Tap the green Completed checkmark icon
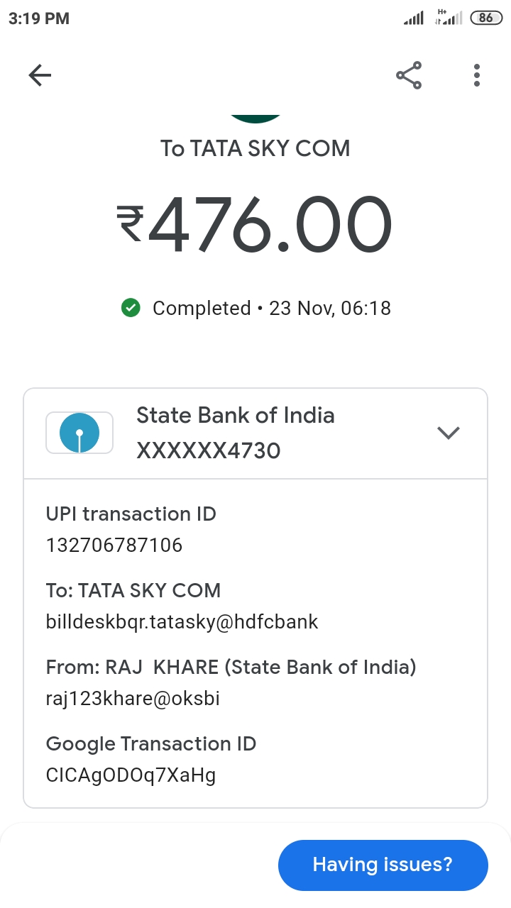The height and width of the screenshot is (908, 511). pyautogui.click(x=131, y=308)
